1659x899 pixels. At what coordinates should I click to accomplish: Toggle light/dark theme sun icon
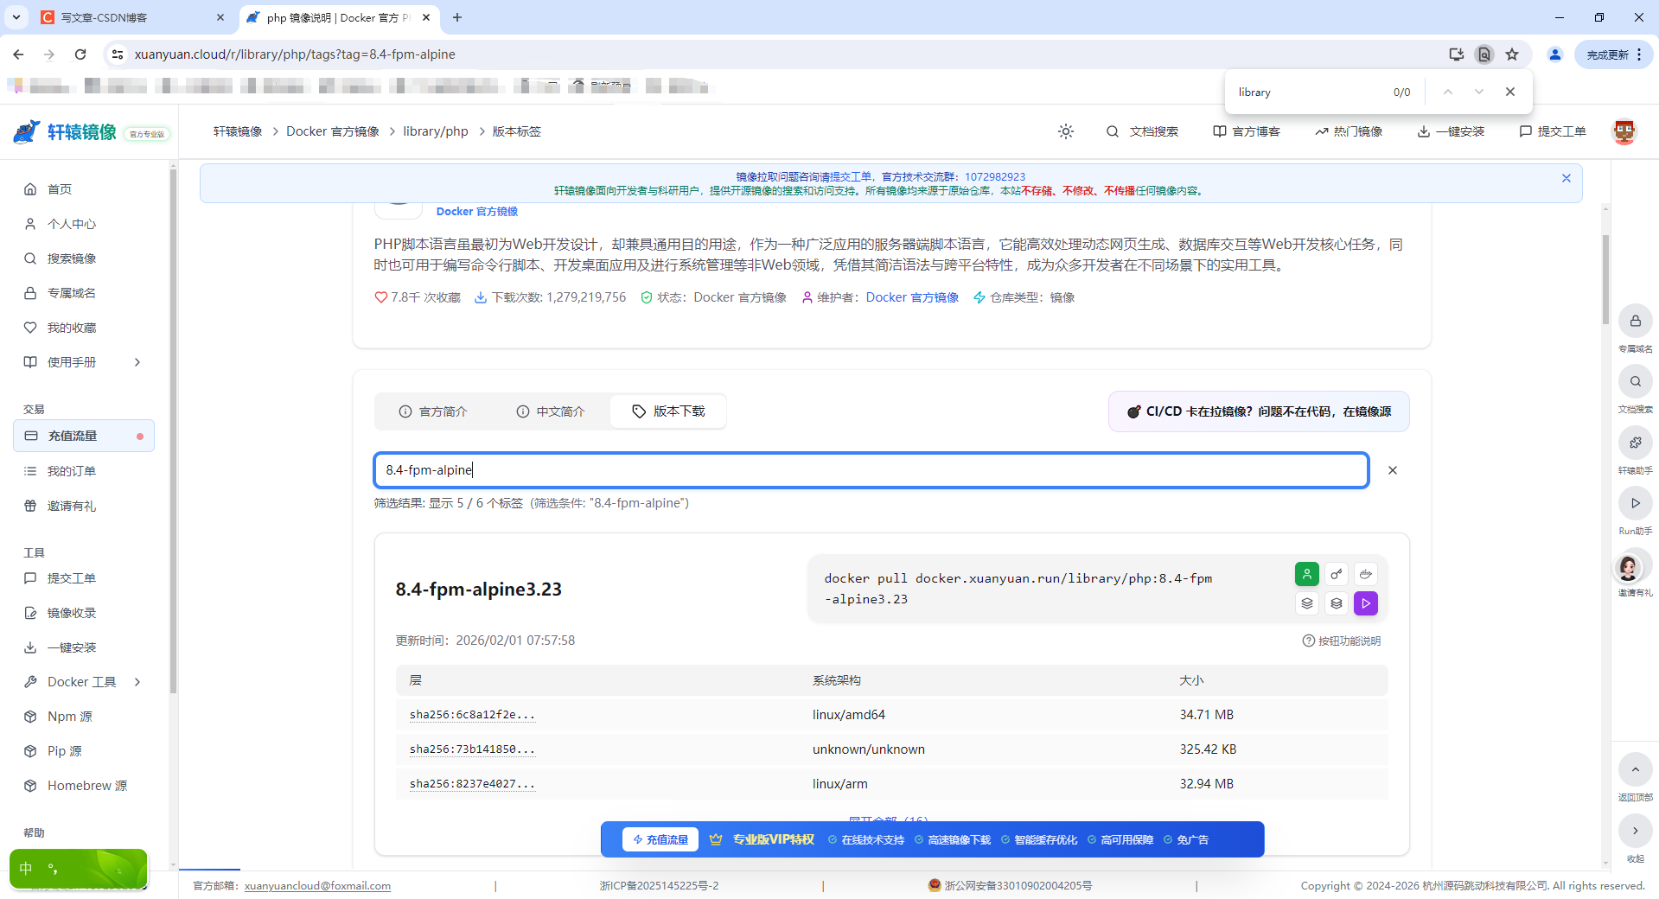point(1066,131)
